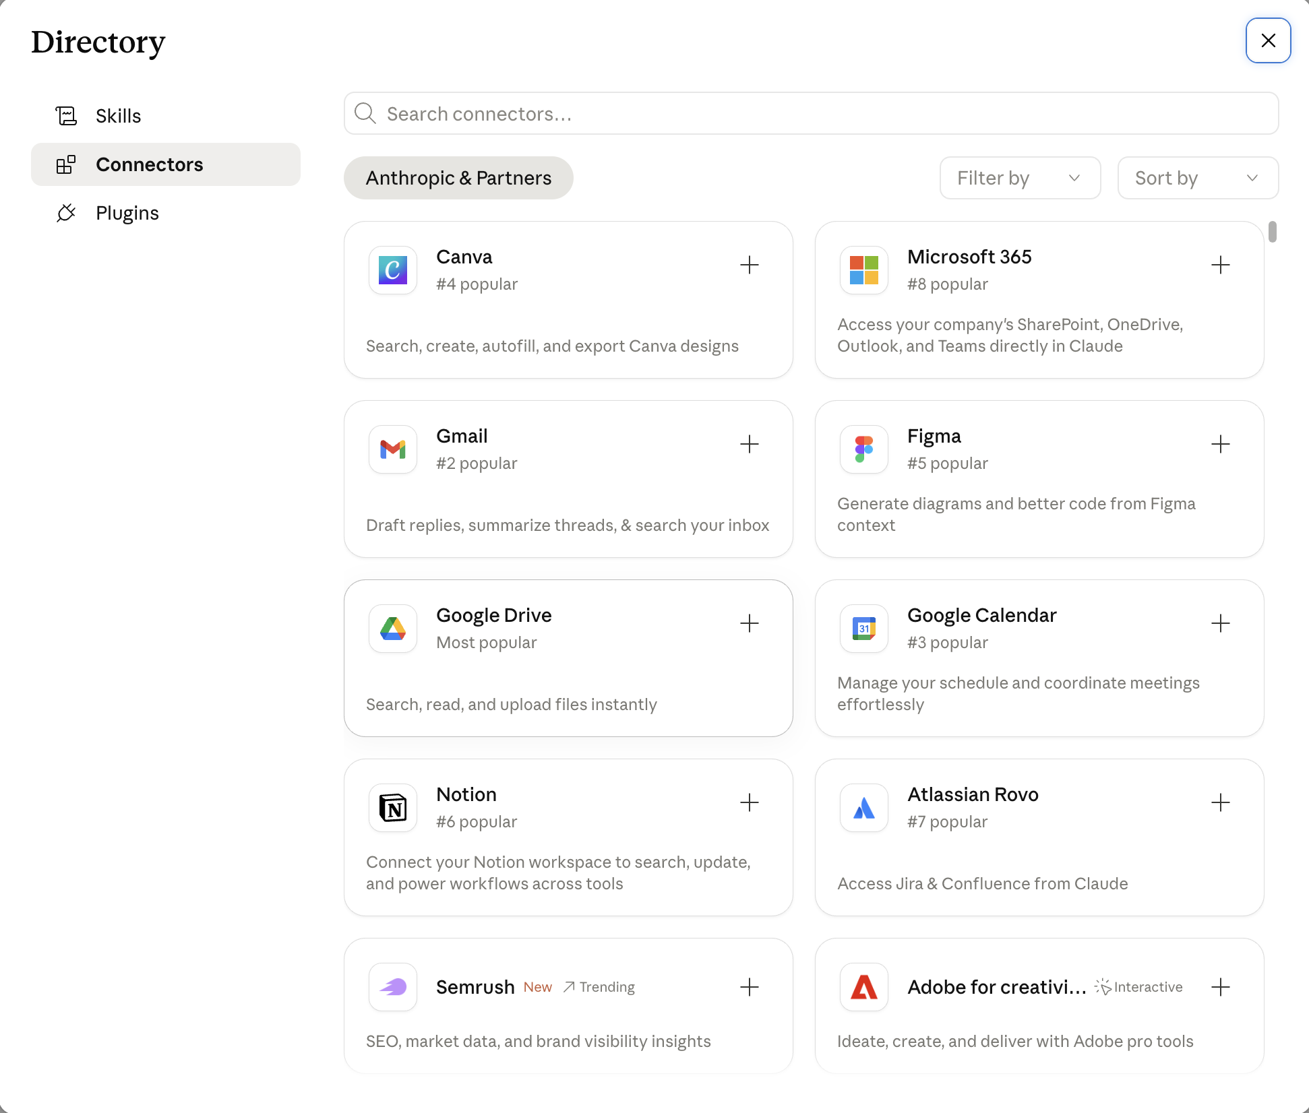Click the search magnifier icon
This screenshot has height=1113, width=1309.
tap(365, 113)
